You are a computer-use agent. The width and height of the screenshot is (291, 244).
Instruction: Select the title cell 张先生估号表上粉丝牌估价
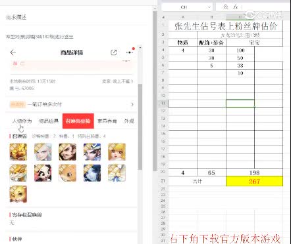pyautogui.click(x=226, y=26)
